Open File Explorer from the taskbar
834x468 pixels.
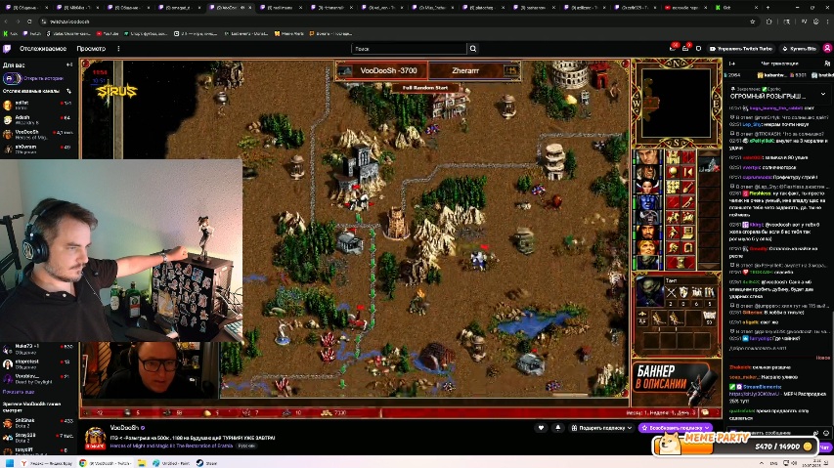(x=142, y=463)
